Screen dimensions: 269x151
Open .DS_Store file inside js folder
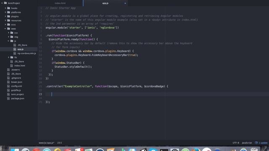(x=22, y=45)
